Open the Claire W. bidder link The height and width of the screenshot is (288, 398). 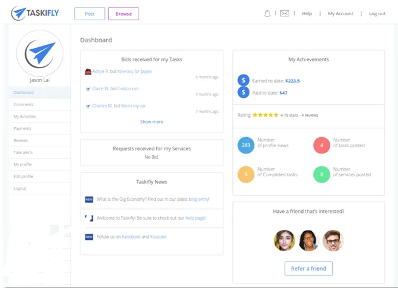tap(101, 88)
